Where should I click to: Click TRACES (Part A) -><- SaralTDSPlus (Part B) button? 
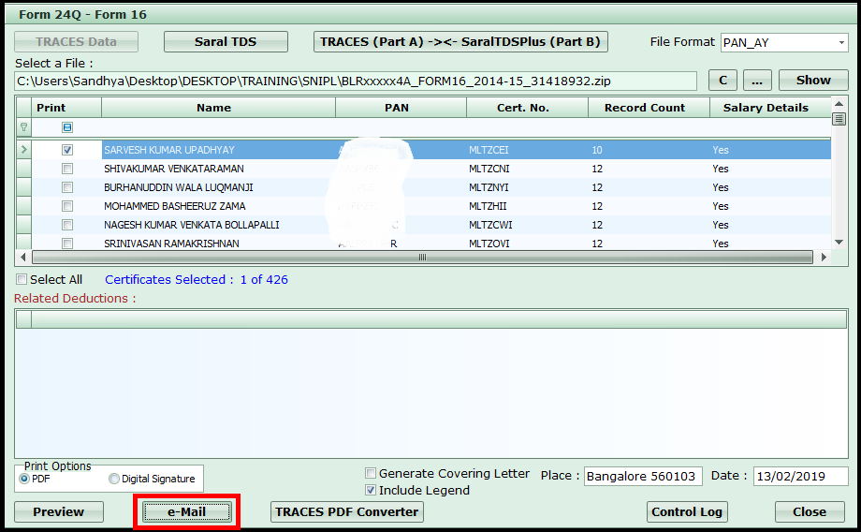coord(460,42)
